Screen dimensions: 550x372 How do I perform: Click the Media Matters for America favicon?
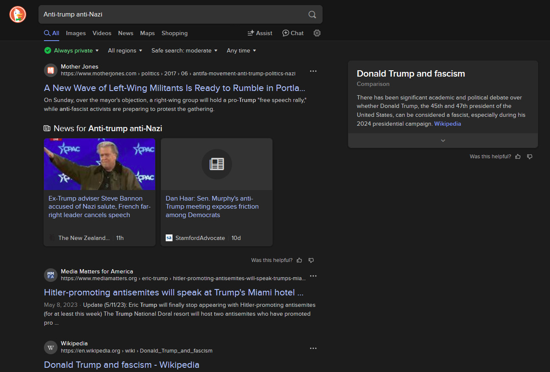click(x=51, y=275)
